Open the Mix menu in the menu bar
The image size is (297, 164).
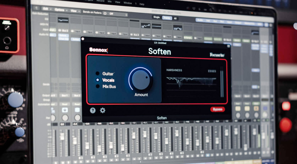click(x=109, y=1)
